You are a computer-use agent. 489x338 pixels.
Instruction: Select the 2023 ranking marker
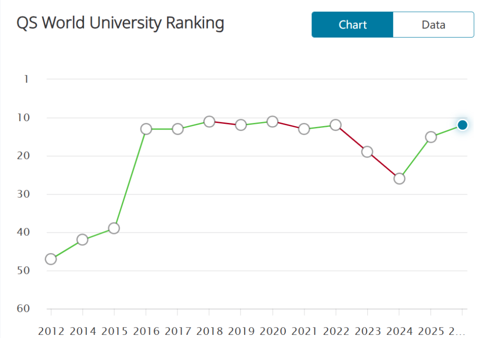click(x=367, y=152)
